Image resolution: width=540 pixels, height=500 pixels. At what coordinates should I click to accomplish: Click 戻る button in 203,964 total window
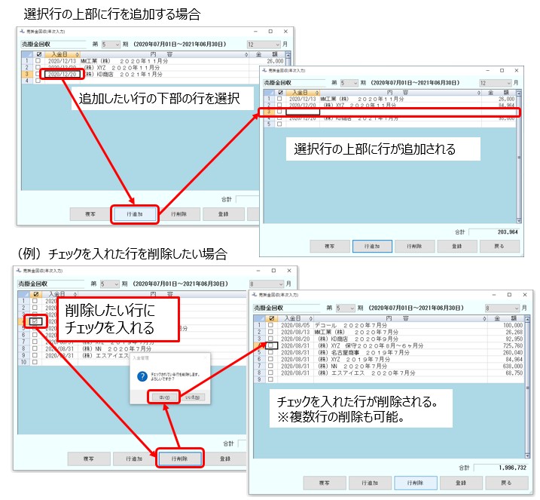(499, 246)
